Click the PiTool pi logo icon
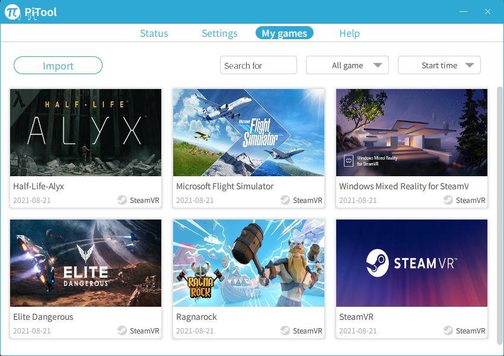This screenshot has width=504, height=356. (12, 12)
